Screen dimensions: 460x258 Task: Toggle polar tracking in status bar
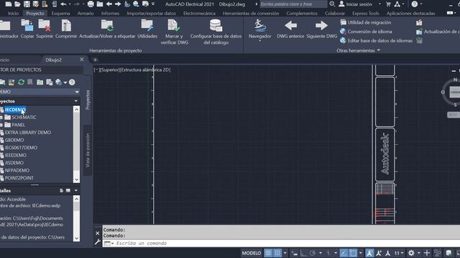pos(313,253)
